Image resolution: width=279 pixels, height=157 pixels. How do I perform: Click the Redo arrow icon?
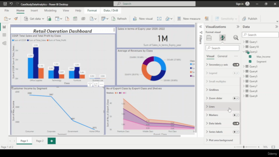[17, 4]
